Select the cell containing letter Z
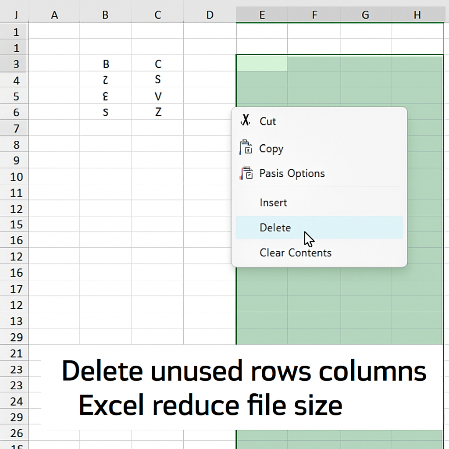This screenshot has width=449, height=449. 157,112
